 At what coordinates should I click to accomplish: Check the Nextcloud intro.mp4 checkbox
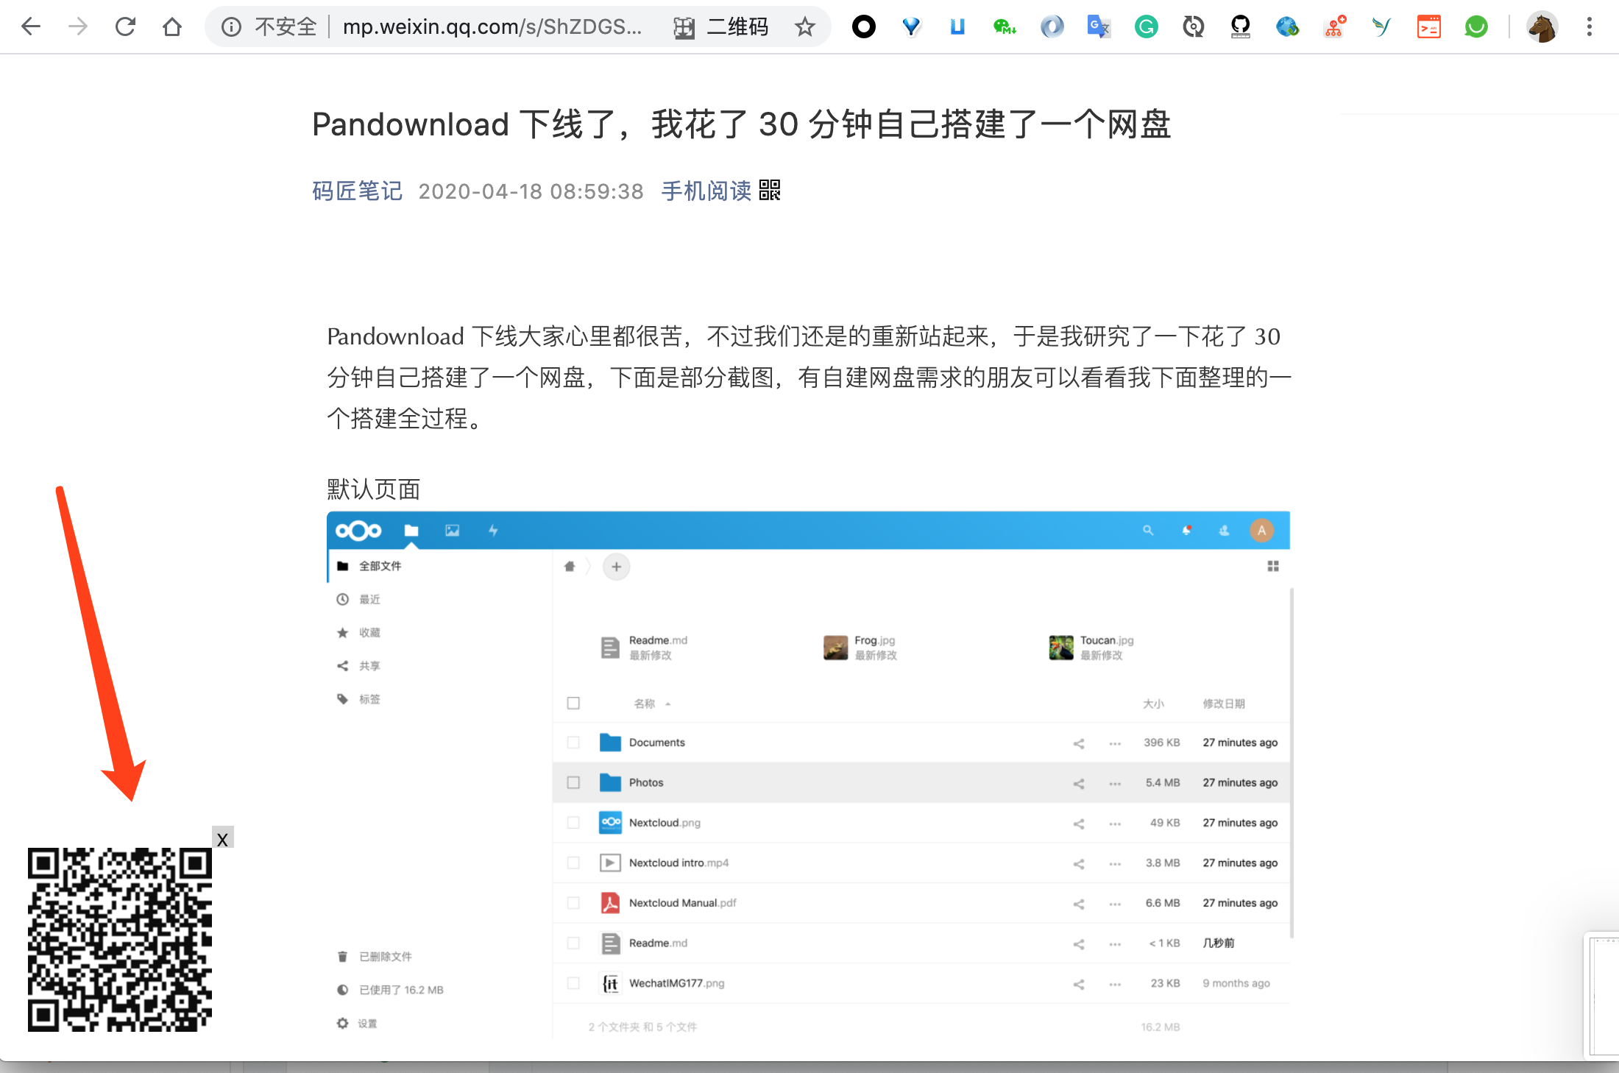pos(573,863)
